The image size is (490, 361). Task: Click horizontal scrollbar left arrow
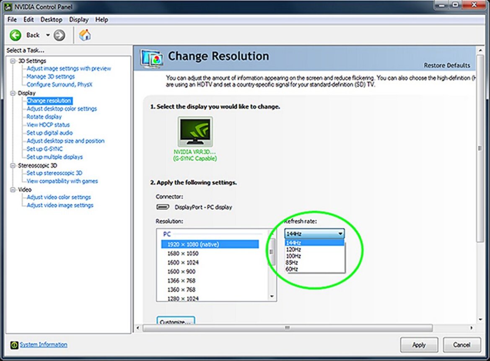pyautogui.click(x=138, y=328)
